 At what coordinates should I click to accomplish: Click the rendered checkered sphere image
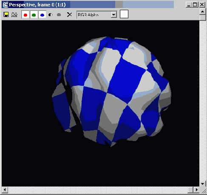(112, 91)
